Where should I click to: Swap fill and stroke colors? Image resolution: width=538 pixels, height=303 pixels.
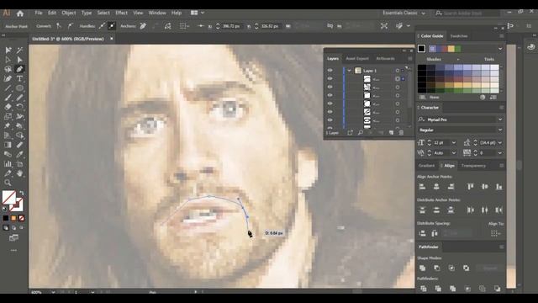click(22, 194)
